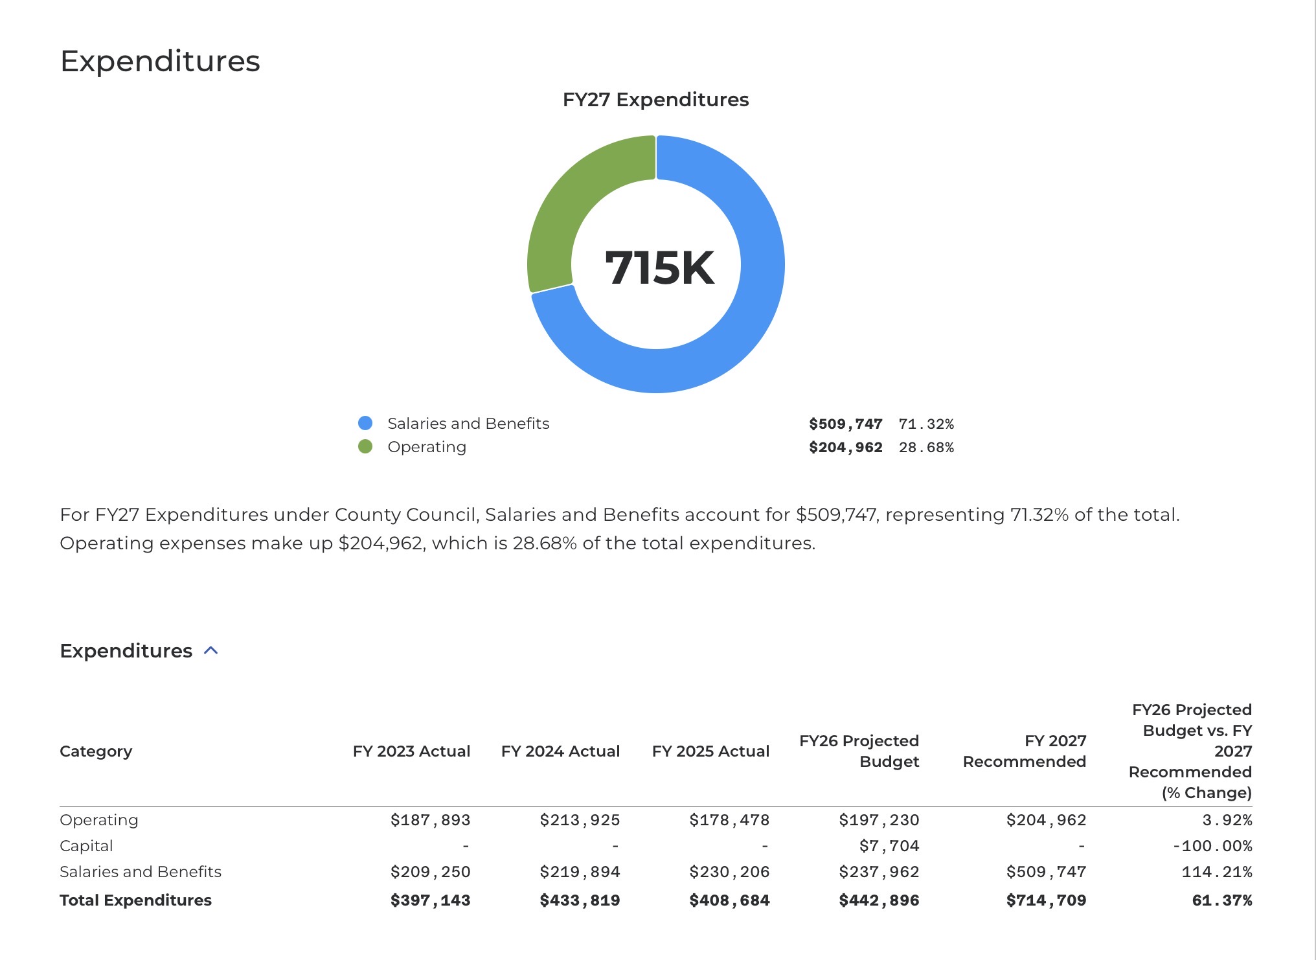Viewport: 1316px width, 960px height.
Task: Click the Category column header
Action: (x=96, y=751)
